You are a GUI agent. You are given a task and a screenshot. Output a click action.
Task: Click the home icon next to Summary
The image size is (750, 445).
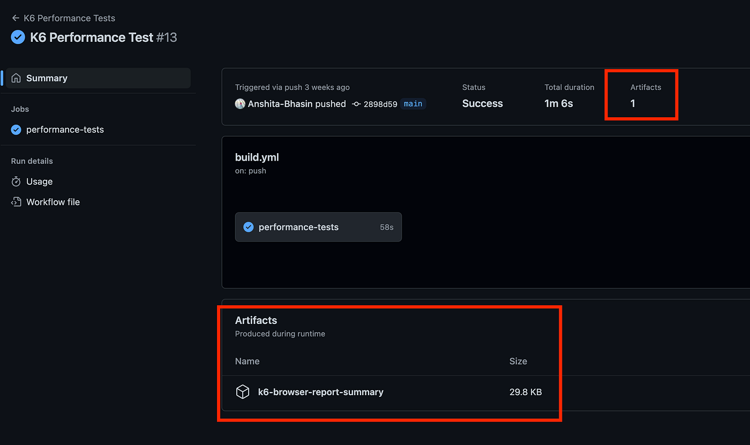[16, 78]
